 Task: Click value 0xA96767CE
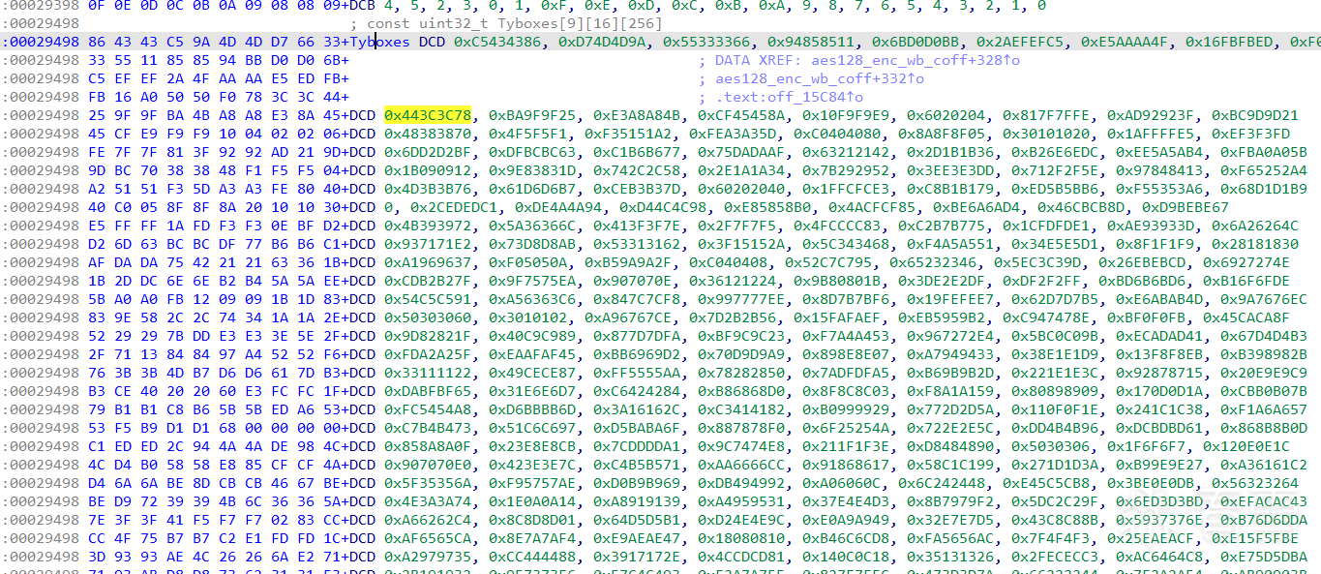628,318
